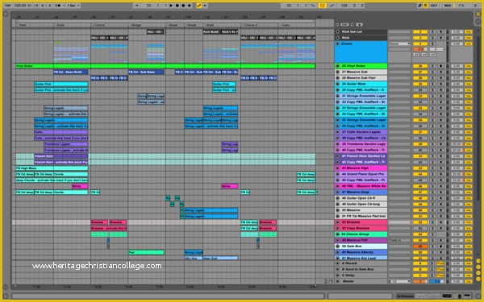484x302 pixels.
Task: Toggle the MIDI map mode switch
Action: click(x=447, y=6)
